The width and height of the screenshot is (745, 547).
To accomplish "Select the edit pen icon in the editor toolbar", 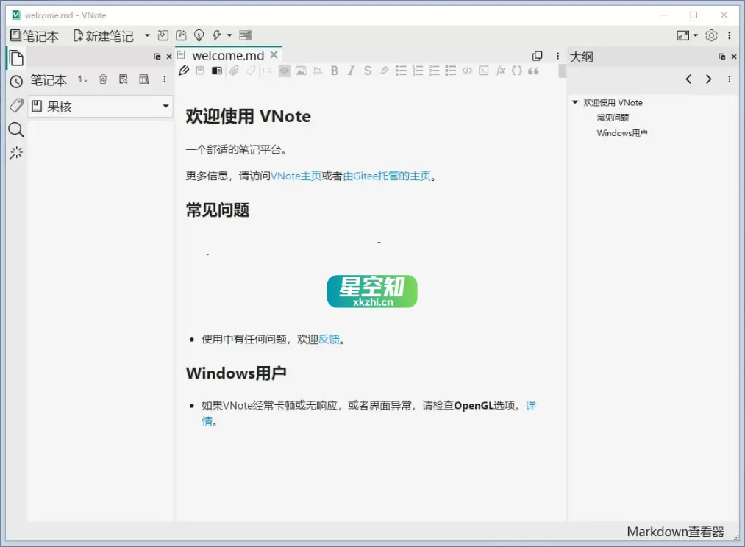I will pos(183,71).
